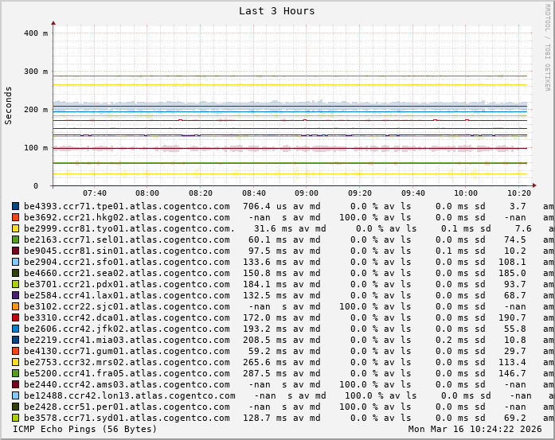Select the 07:40 marker on time axis
Image resolution: width=555 pixels, height=440 pixels.
coord(95,193)
